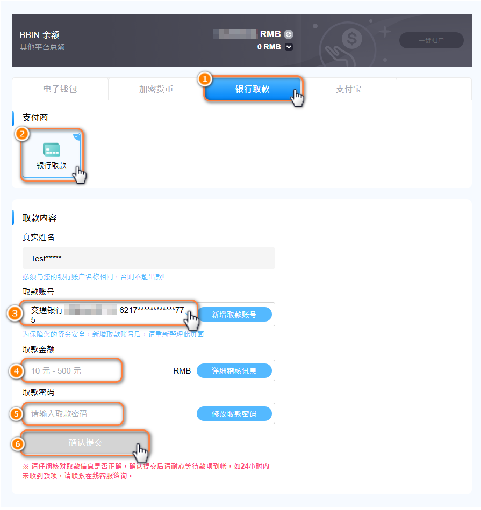Image resolution: width=481 pixels, height=510 pixels.
Task: Click 新增取款账号 button
Action: [234, 314]
